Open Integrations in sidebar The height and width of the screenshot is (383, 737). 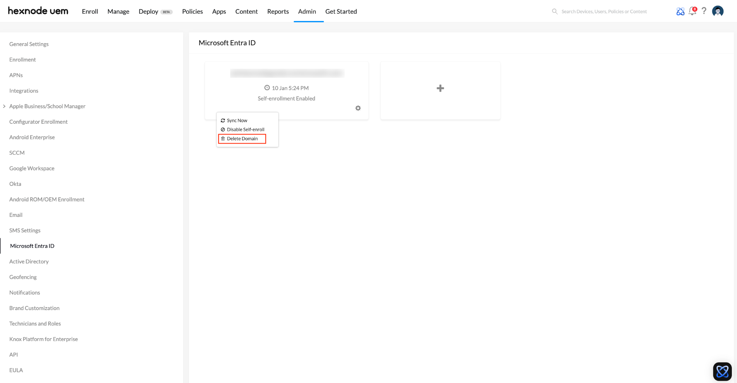pos(24,91)
